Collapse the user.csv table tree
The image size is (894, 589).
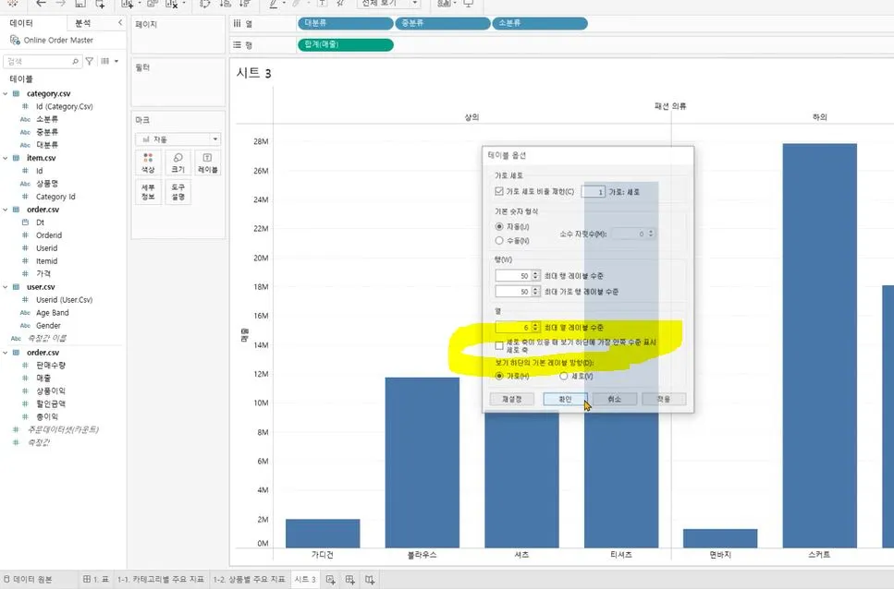(x=6, y=287)
